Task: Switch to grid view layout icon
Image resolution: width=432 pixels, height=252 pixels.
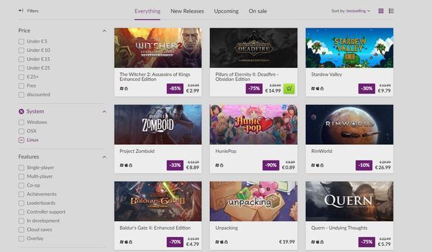Action: 381,11
